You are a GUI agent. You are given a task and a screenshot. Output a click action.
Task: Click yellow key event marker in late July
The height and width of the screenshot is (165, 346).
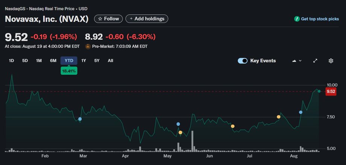pos(278,117)
